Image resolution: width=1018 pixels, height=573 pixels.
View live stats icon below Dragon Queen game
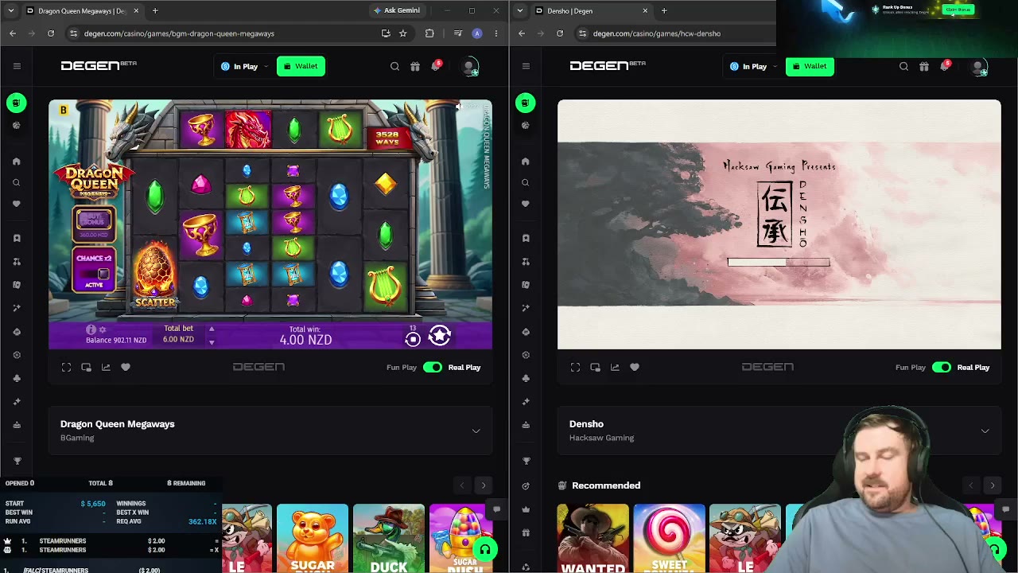coord(106,367)
